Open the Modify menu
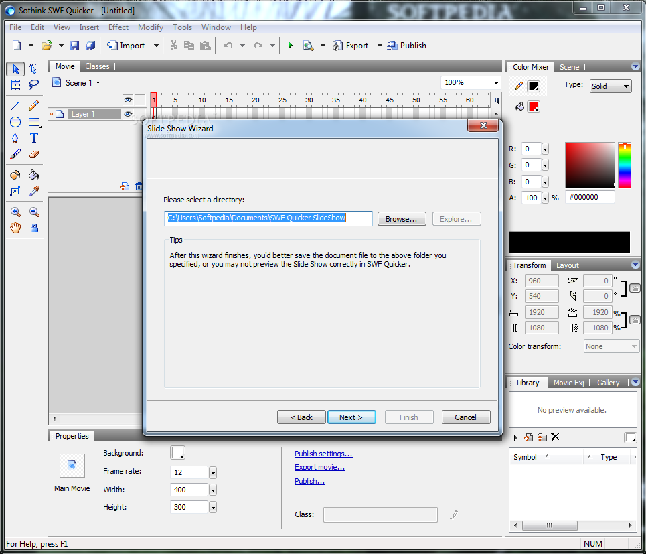 151,27
